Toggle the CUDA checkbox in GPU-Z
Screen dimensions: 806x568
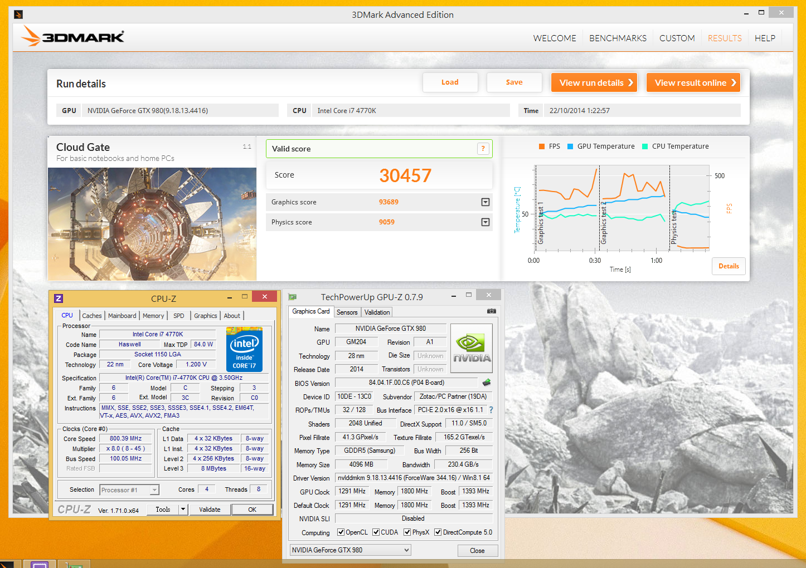(x=376, y=532)
